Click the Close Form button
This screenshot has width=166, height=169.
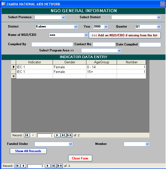tap(80, 158)
